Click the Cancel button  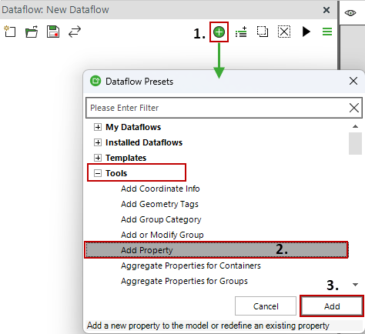click(266, 306)
